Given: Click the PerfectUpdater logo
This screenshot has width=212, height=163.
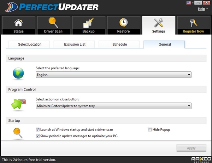Looking at the screenshot, I should point(52,7).
